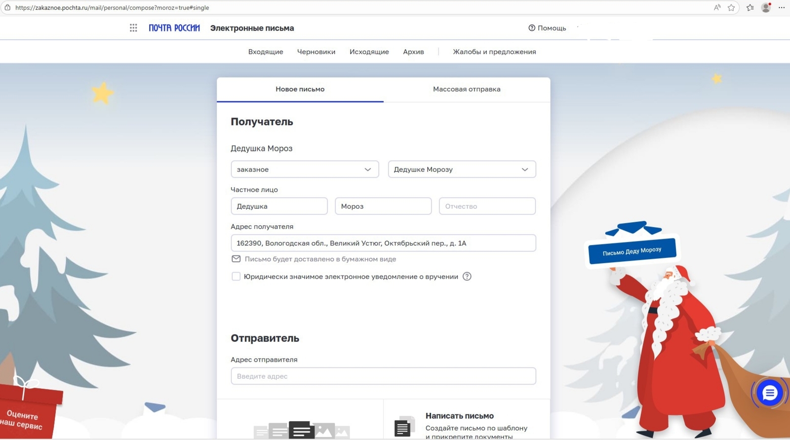The height and width of the screenshot is (440, 790).
Task: Click the Помощь help link
Action: coord(547,28)
